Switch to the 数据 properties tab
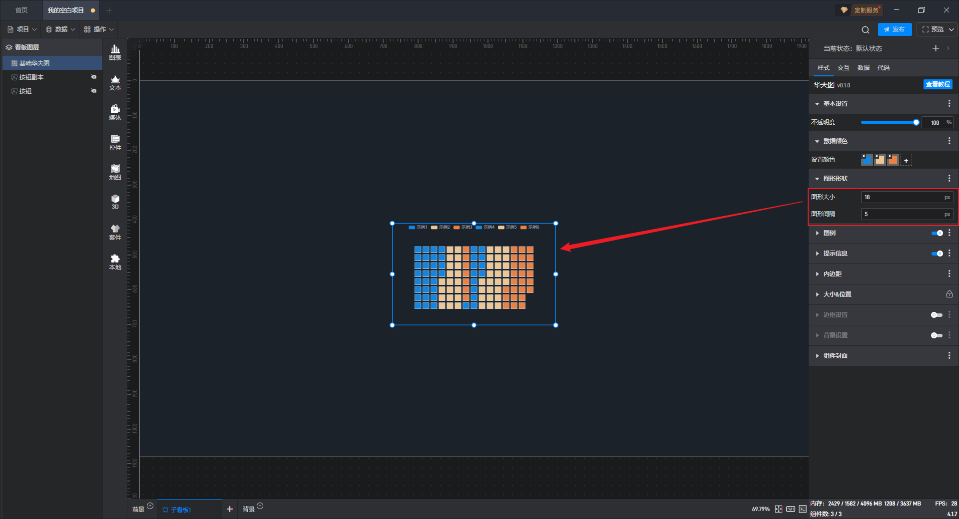The width and height of the screenshot is (959, 519). 863,68
